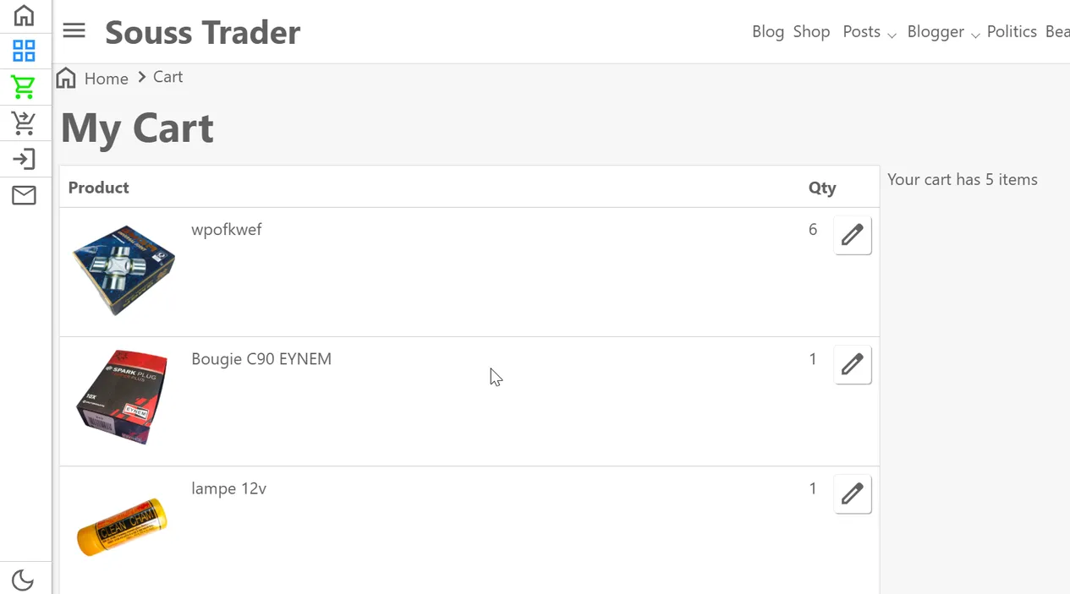Go to the Shop menu item

tap(811, 32)
